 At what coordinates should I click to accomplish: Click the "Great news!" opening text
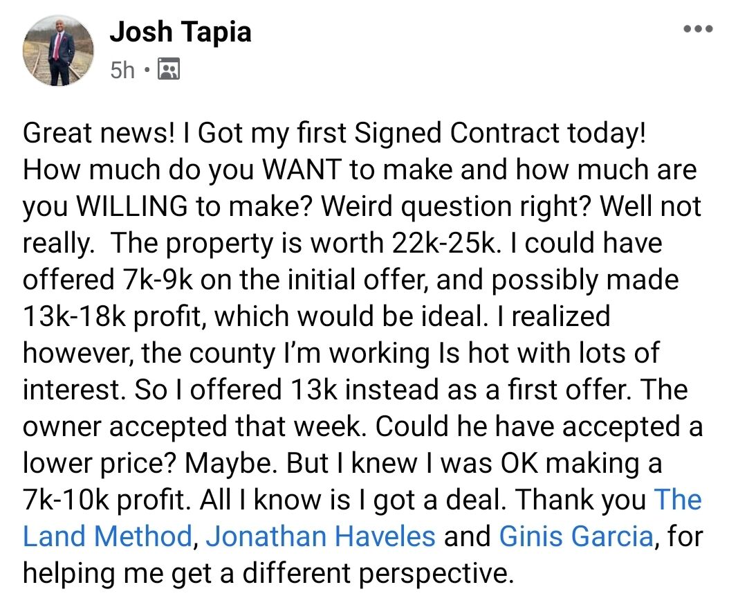tap(98, 133)
